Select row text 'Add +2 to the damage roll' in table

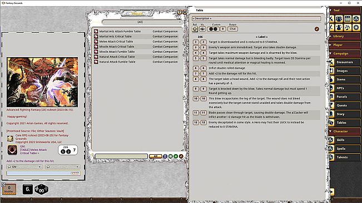[x=232, y=73]
